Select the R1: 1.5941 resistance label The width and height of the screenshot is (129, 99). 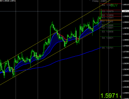click(108, 18)
